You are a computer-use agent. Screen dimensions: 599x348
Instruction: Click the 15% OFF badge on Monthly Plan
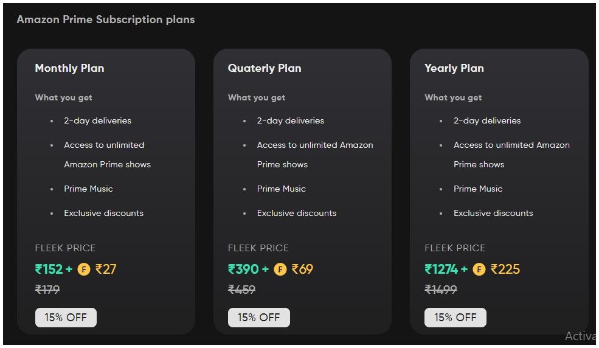tap(66, 318)
